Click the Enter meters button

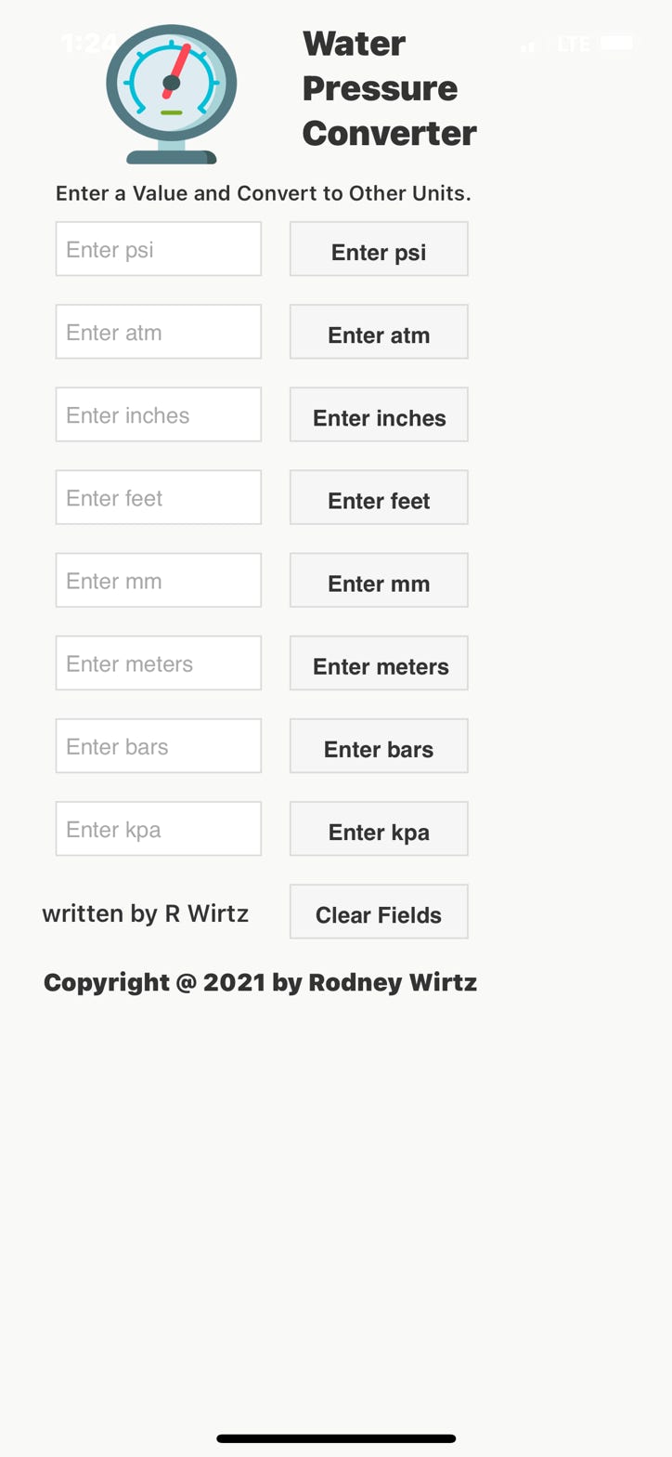tap(379, 663)
